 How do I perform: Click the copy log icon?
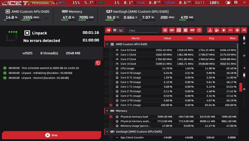coord(98,63)
